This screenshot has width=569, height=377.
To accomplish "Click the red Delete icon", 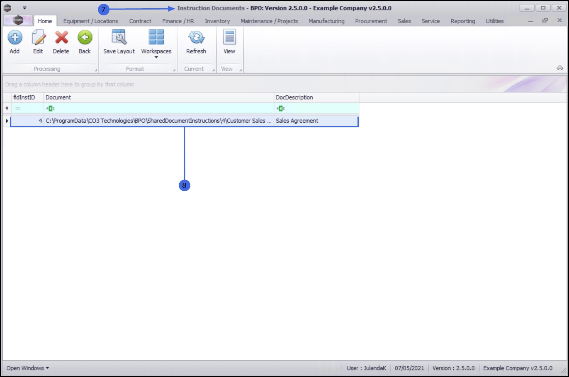I will tap(61, 38).
